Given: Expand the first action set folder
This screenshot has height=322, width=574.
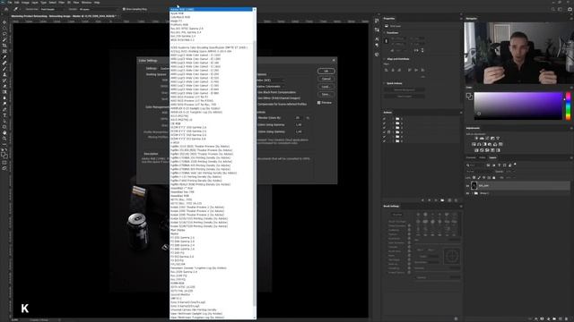Looking at the screenshot, I should click(x=393, y=119).
